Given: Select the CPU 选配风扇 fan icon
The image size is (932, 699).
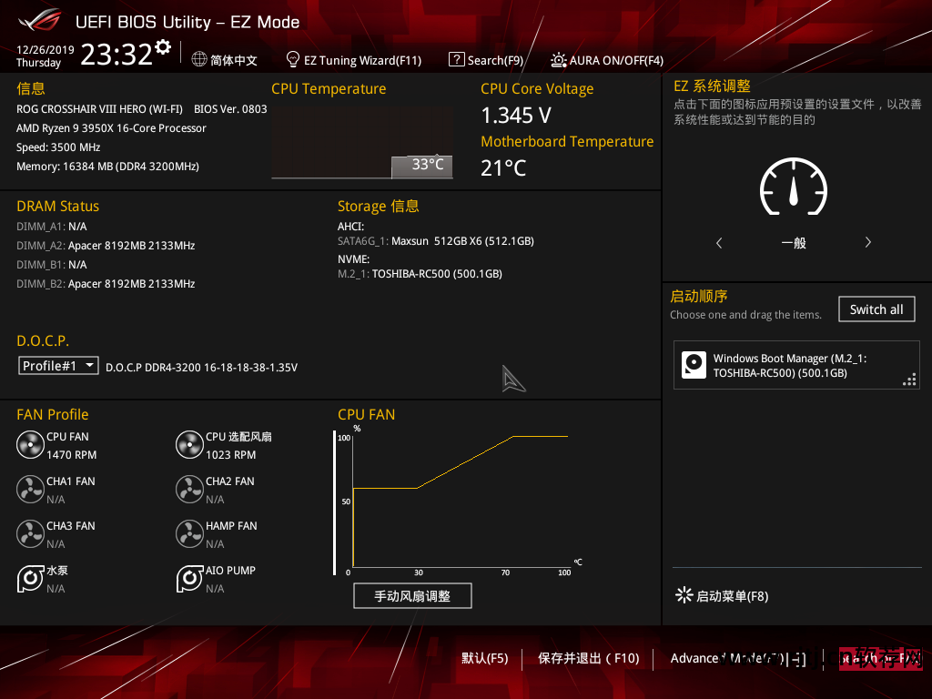Looking at the screenshot, I should (189, 444).
